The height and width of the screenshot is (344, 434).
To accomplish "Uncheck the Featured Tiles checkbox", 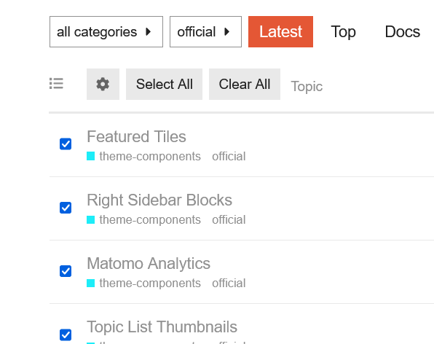I will click(66, 144).
